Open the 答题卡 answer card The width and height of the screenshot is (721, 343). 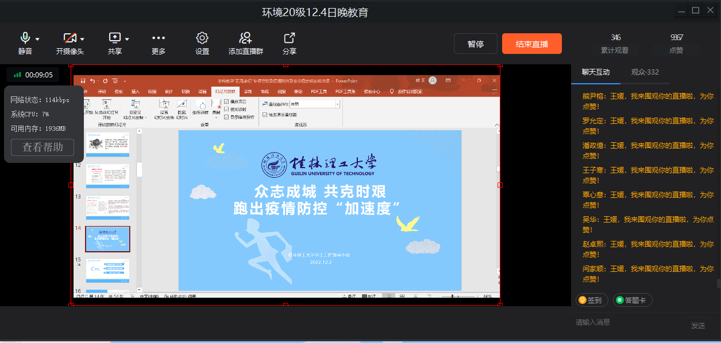click(x=633, y=300)
